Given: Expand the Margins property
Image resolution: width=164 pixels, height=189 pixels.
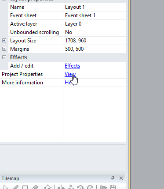Looking at the screenshot, I should [x=4, y=49].
